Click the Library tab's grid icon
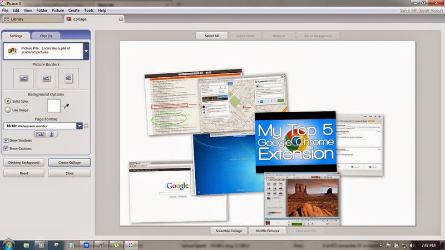Image resolution: width=445 pixels, height=250 pixels. (x=6, y=19)
